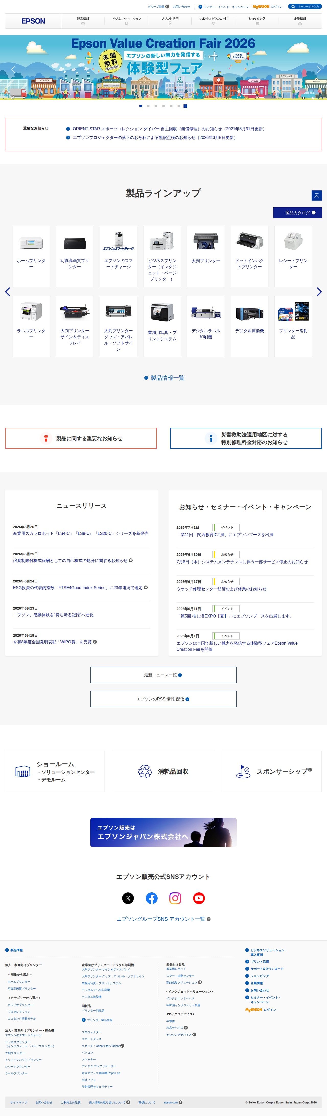This screenshot has width=327, height=1116.
Task: Click the EPSON logo in the header
Action: (33, 21)
